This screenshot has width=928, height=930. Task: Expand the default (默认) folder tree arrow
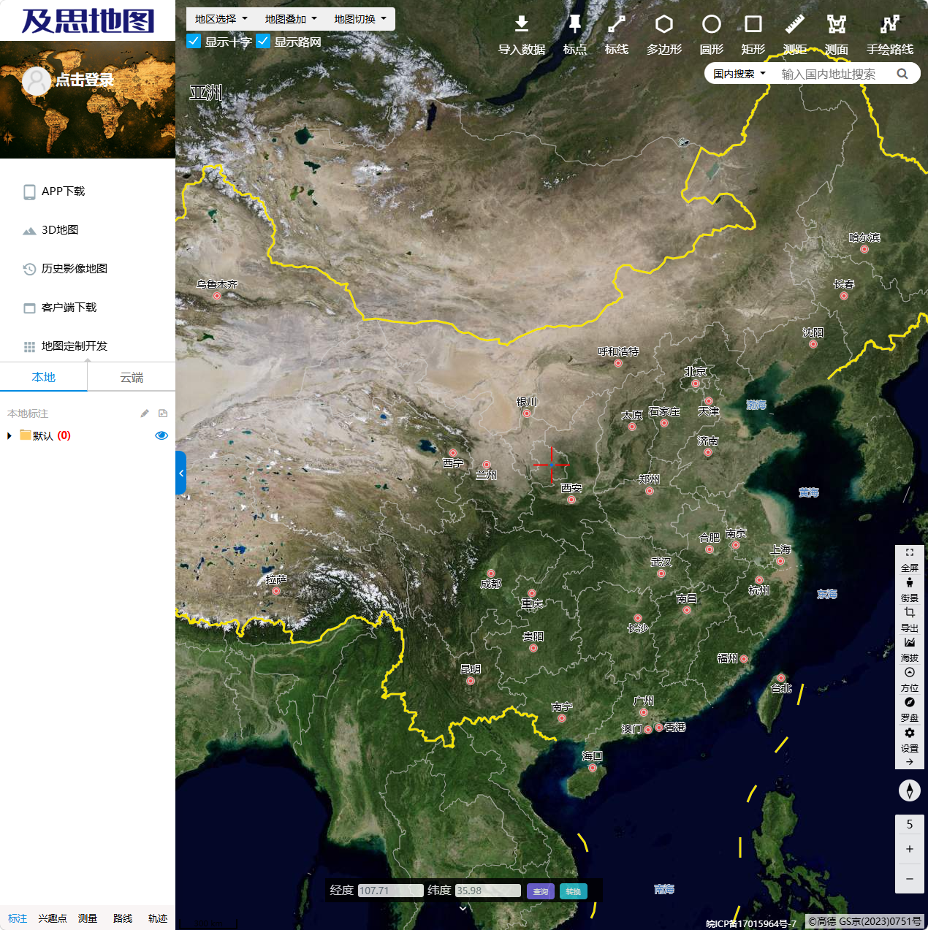click(x=9, y=436)
